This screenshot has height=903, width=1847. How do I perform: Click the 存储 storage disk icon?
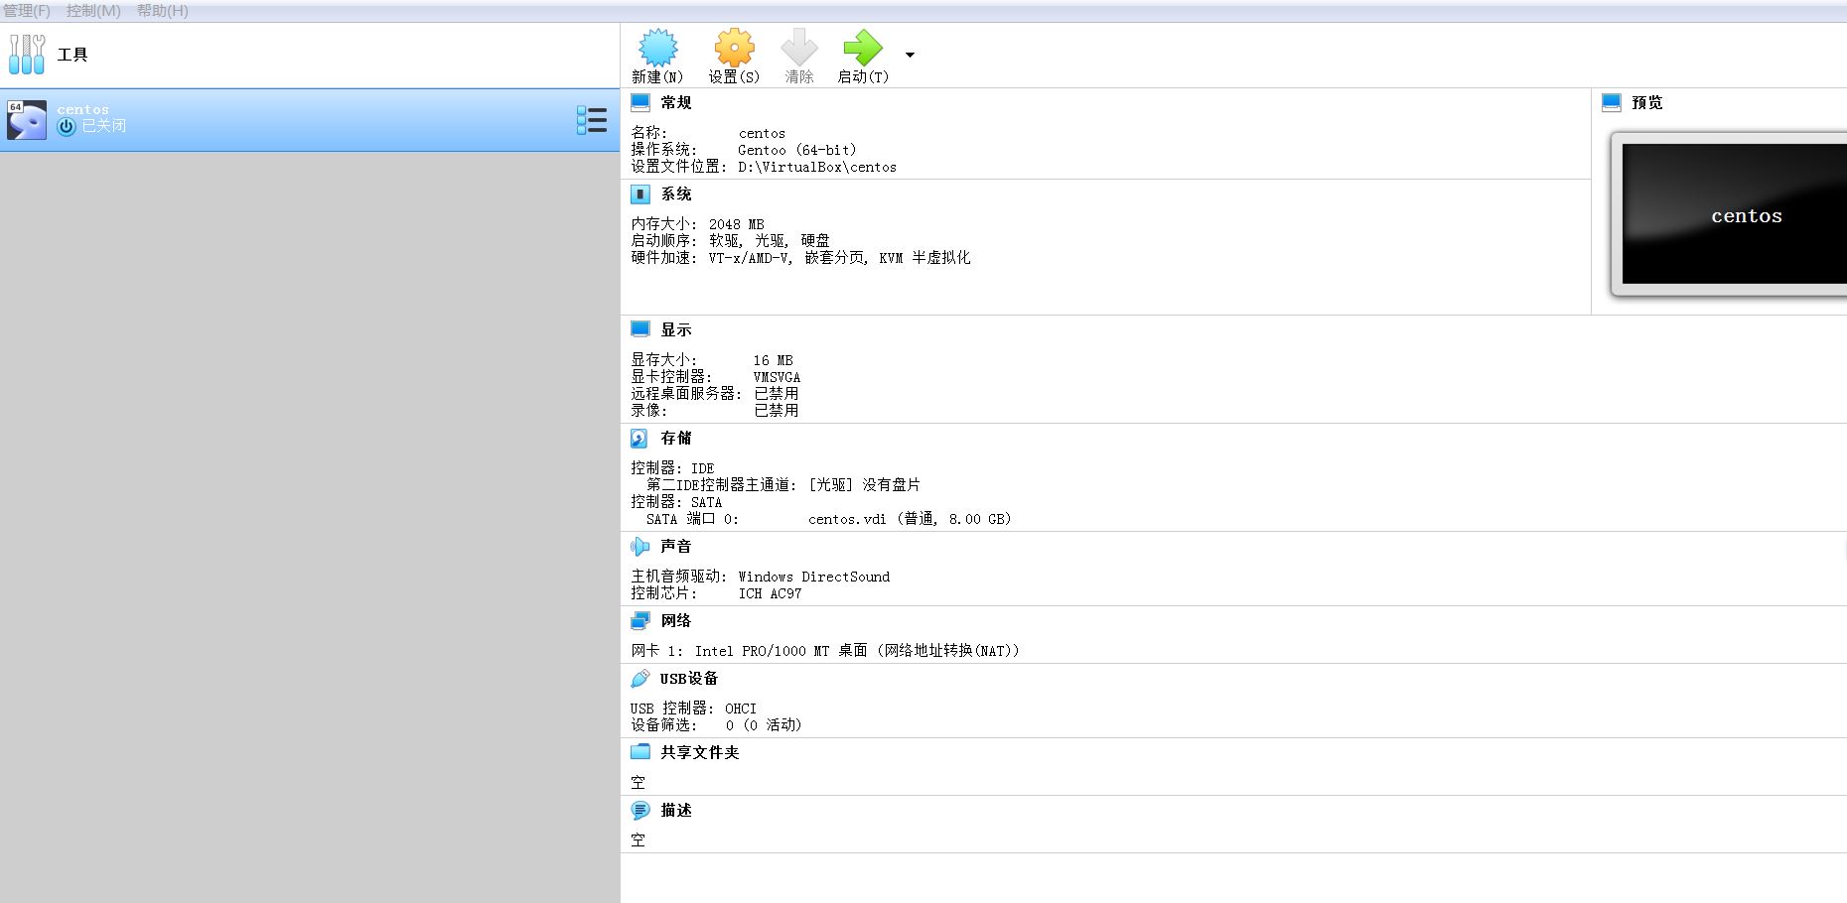(639, 438)
